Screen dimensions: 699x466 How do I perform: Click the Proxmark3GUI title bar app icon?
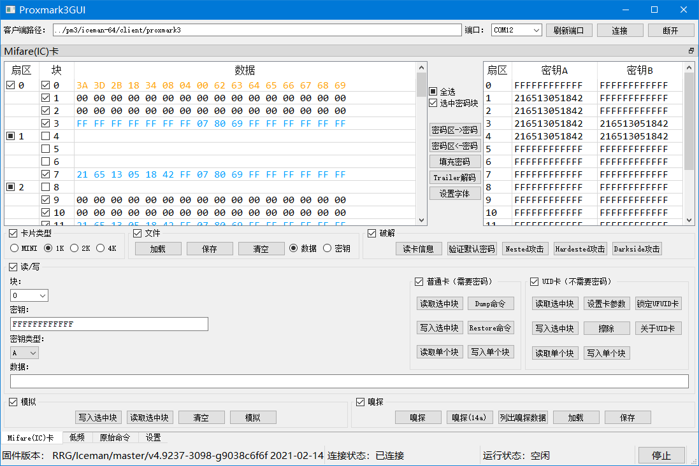(10, 10)
